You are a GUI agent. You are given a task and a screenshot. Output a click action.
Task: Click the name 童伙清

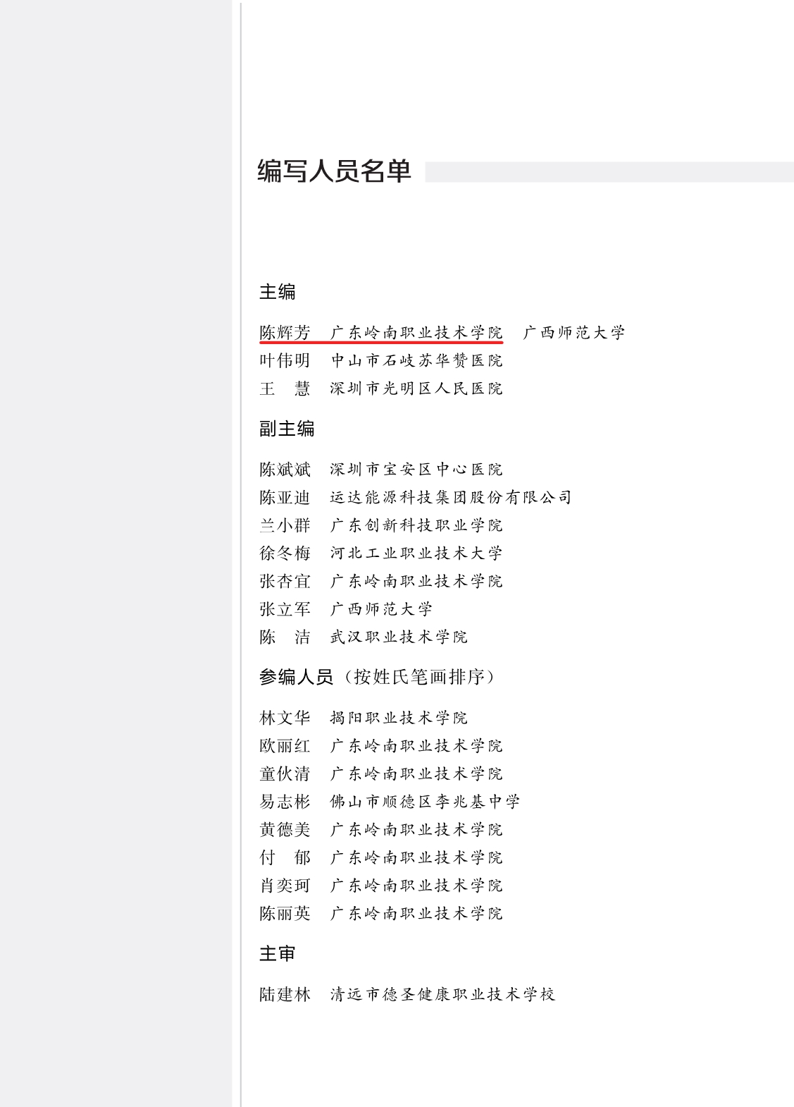(285, 774)
